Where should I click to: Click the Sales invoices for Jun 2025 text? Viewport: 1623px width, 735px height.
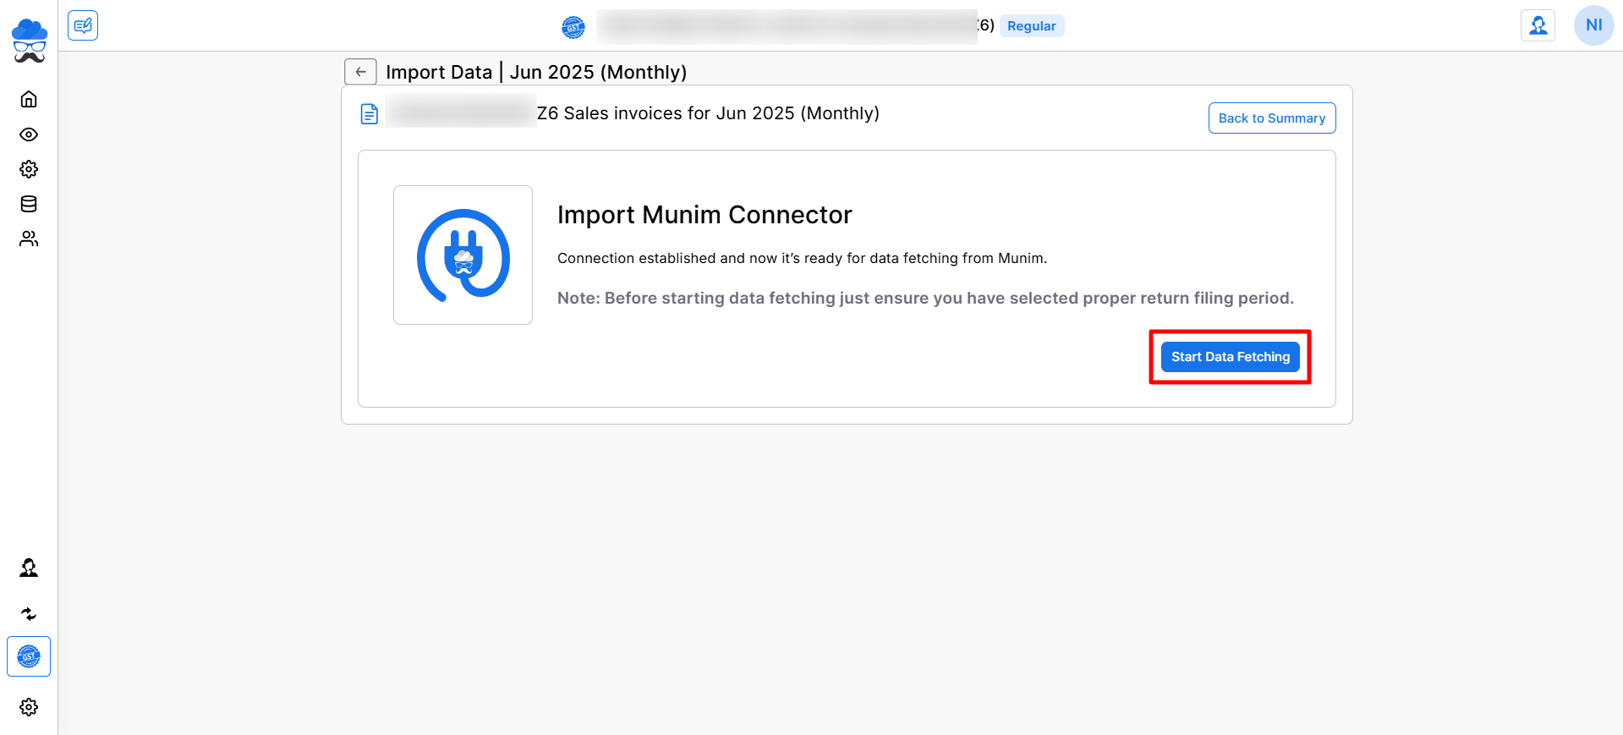(708, 113)
